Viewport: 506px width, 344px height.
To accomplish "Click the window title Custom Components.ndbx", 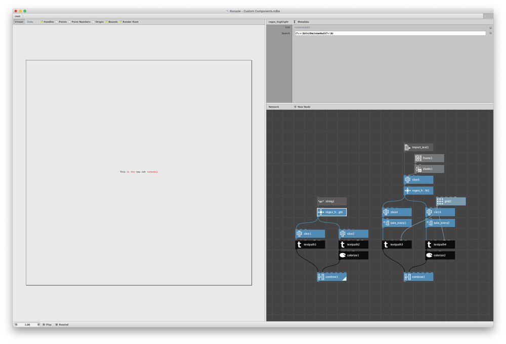I will click(255, 11).
